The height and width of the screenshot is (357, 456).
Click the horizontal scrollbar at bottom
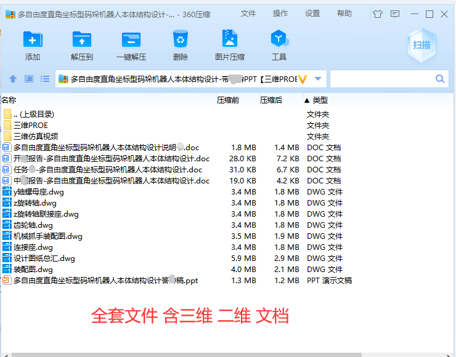pos(186,355)
